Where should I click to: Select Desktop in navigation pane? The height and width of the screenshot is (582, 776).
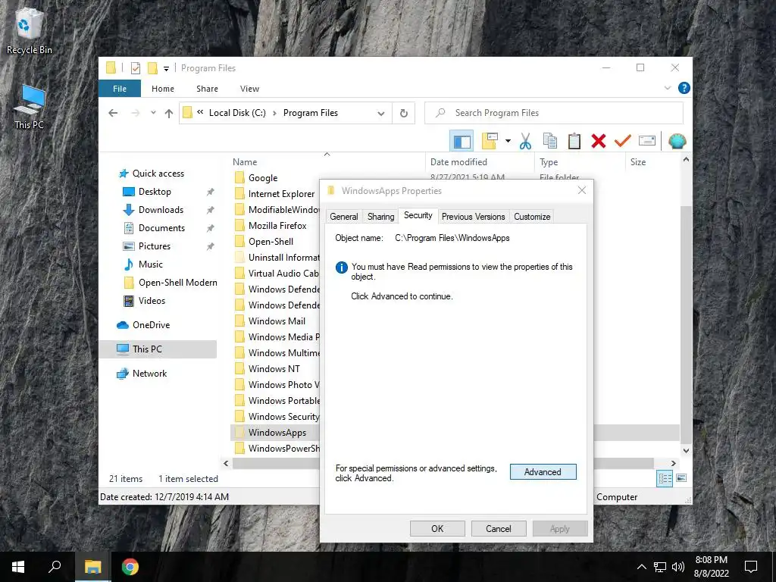[x=155, y=192]
